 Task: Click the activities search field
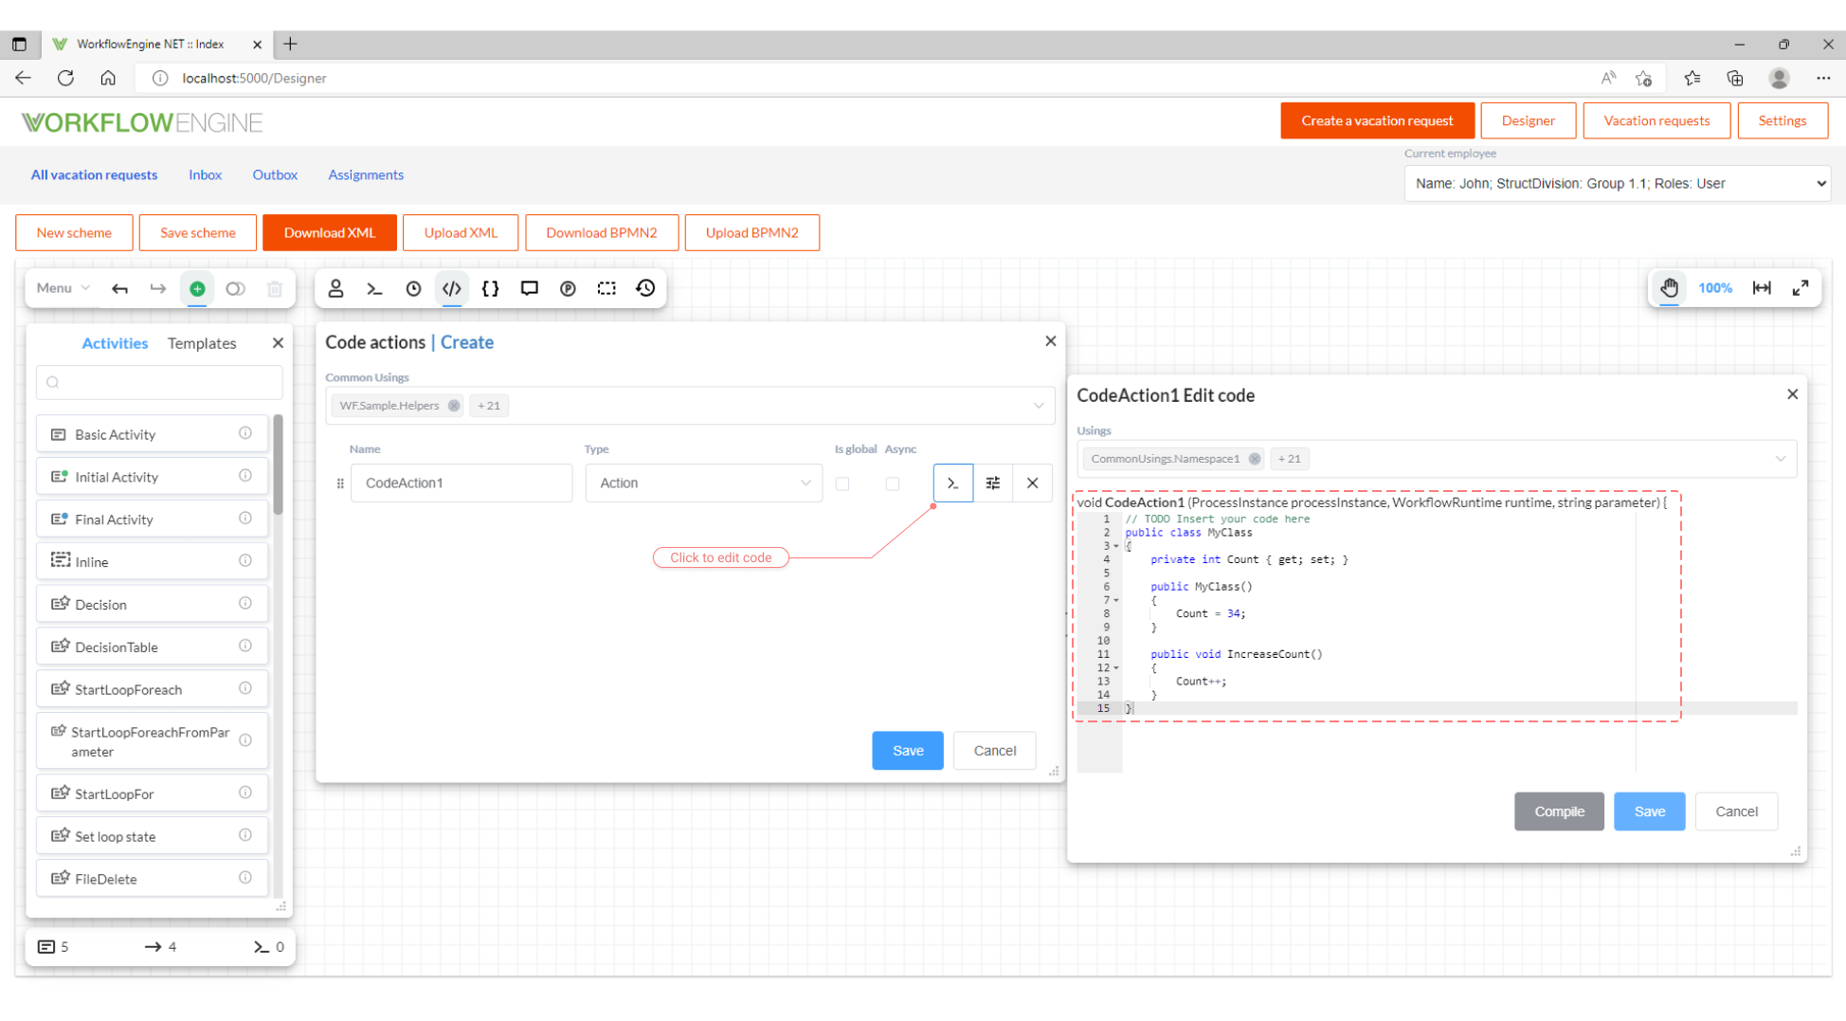[x=159, y=383]
